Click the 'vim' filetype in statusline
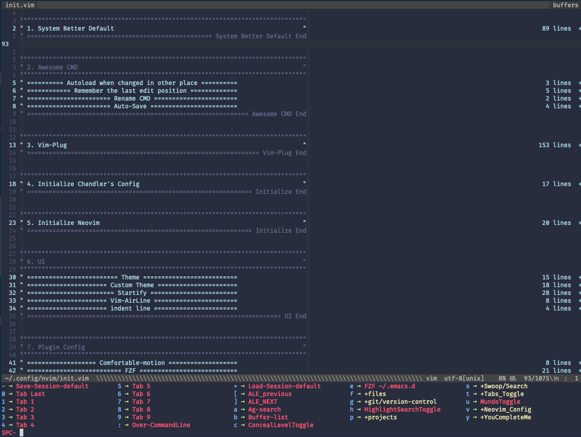Viewport: 581px width, 437px height. click(x=431, y=378)
